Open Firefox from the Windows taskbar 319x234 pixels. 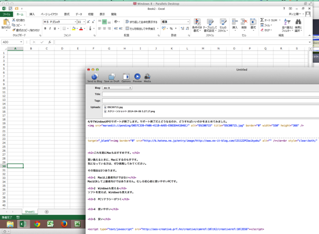64,224
